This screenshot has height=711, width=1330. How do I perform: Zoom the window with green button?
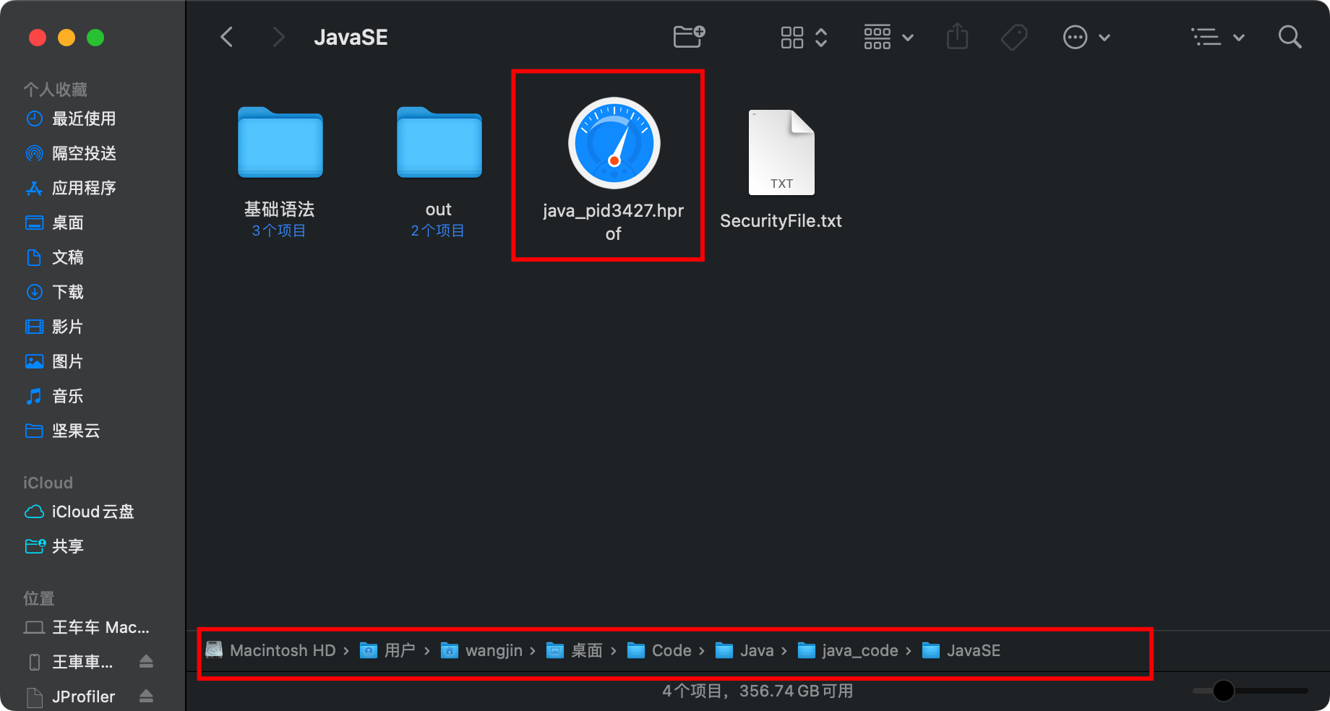(x=95, y=38)
